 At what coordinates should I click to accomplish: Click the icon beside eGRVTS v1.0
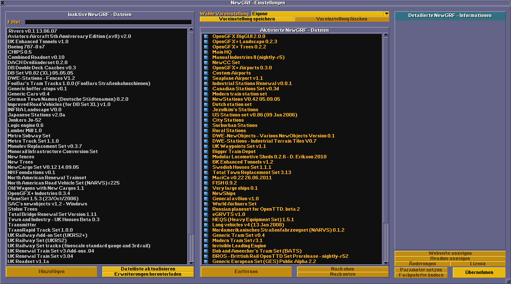(206, 214)
